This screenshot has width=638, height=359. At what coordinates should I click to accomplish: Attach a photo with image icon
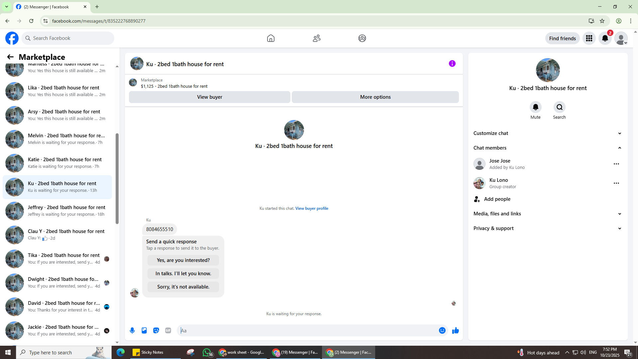[x=144, y=330]
